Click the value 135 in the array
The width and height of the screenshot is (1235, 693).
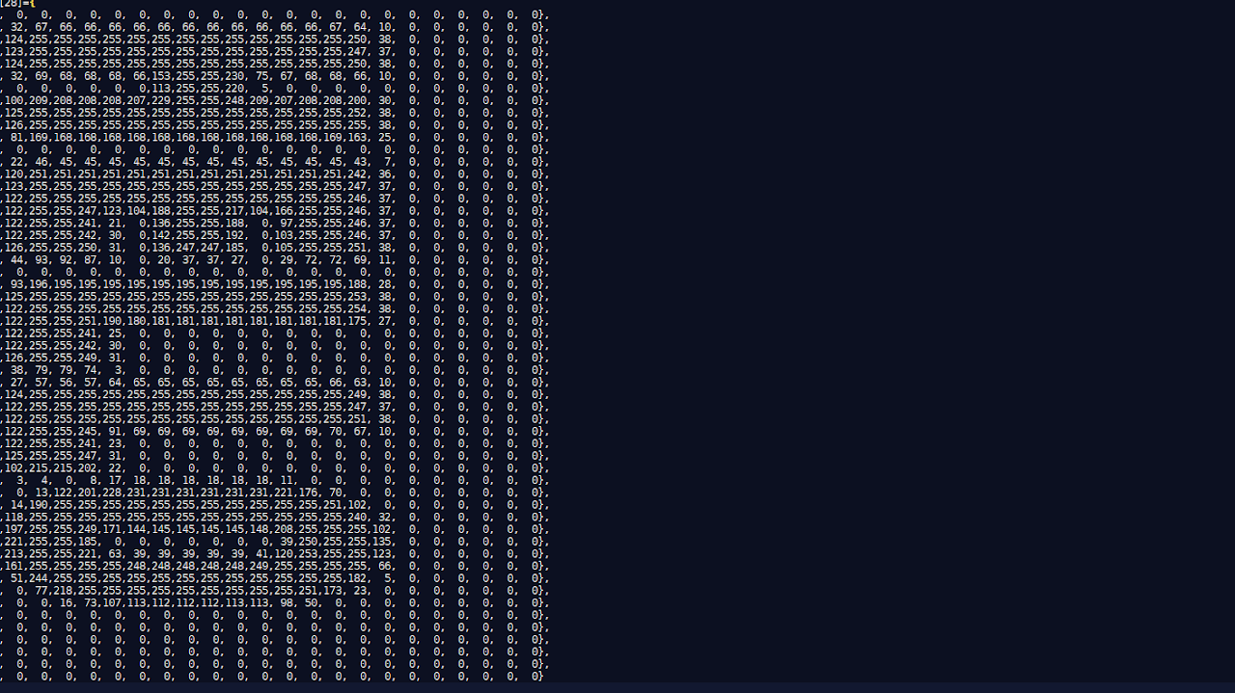382,542
